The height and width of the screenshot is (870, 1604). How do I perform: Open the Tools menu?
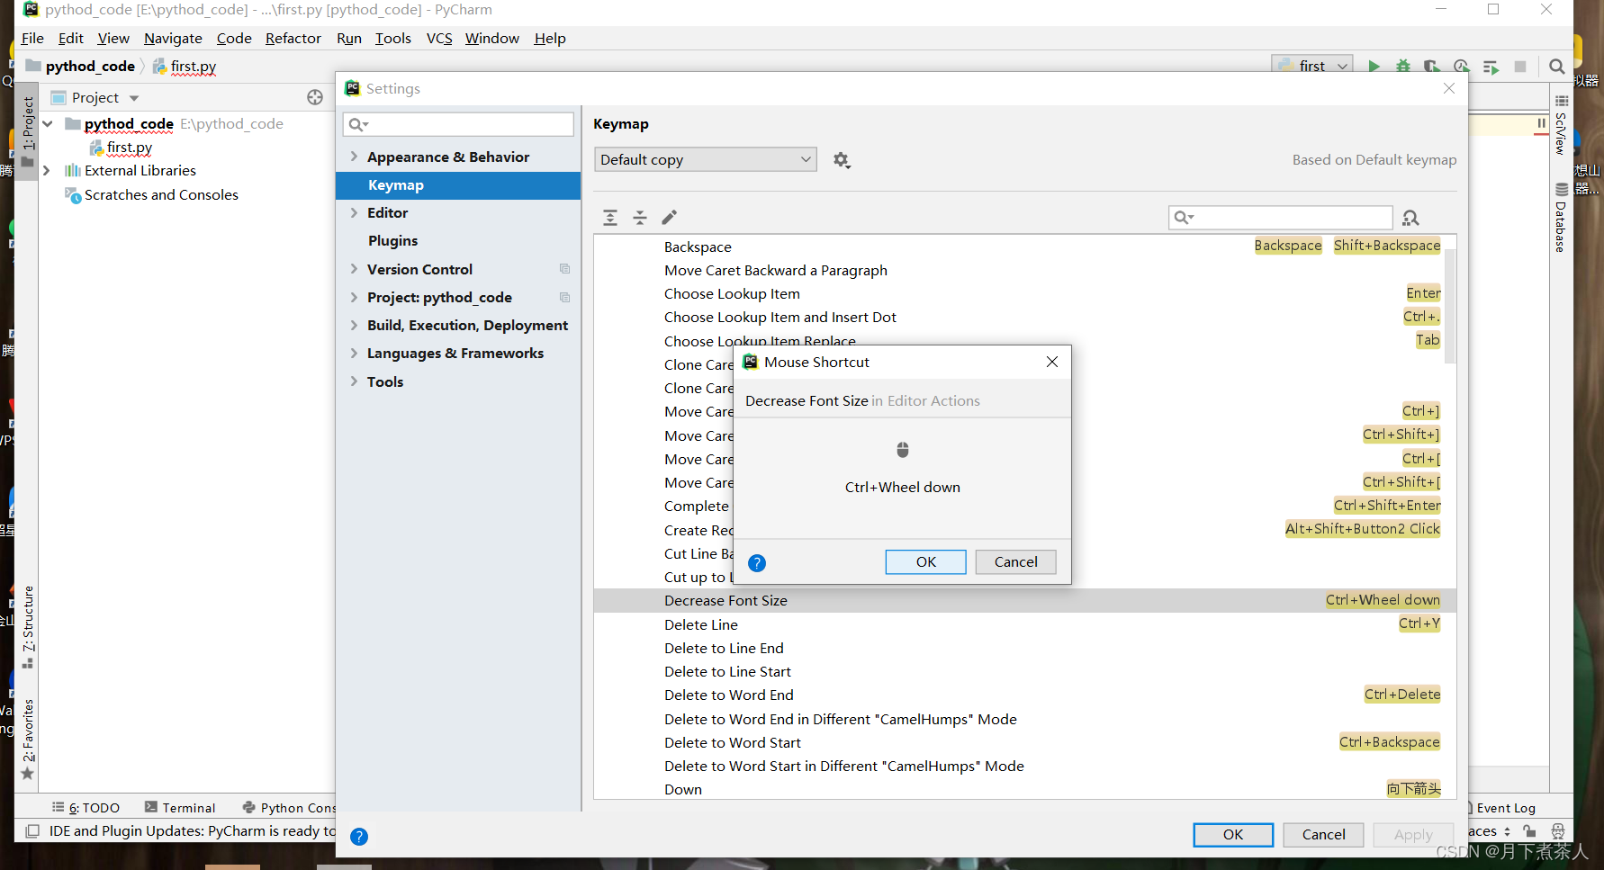pyautogui.click(x=393, y=38)
